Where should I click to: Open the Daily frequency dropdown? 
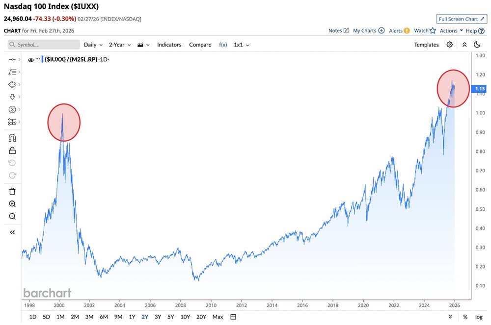click(x=93, y=45)
